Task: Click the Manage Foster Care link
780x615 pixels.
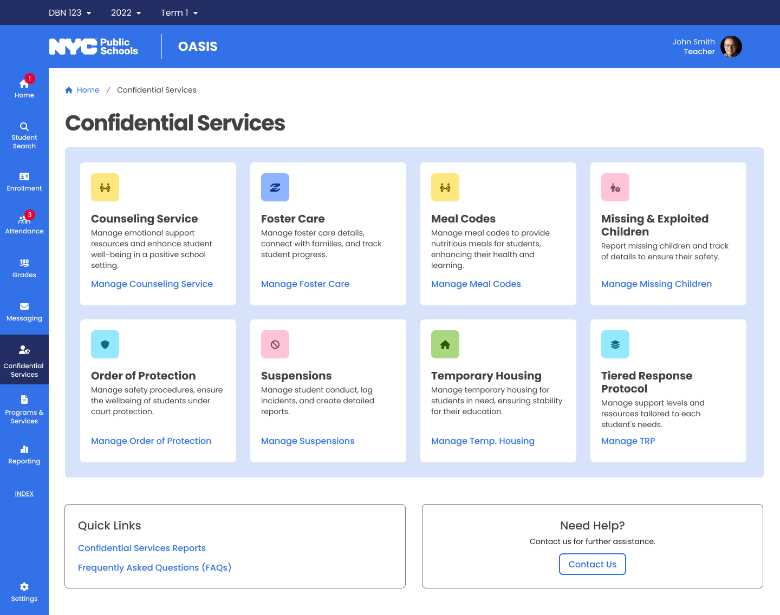Action: (x=305, y=284)
